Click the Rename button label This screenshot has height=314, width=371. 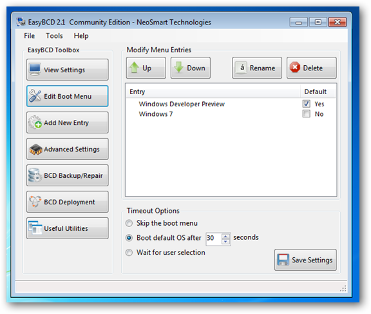point(262,68)
